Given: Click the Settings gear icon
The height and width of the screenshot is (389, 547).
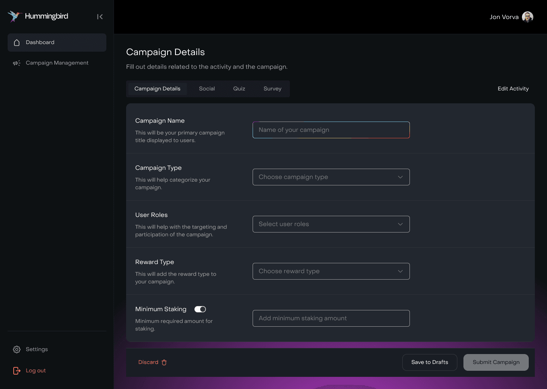Looking at the screenshot, I should (x=17, y=349).
